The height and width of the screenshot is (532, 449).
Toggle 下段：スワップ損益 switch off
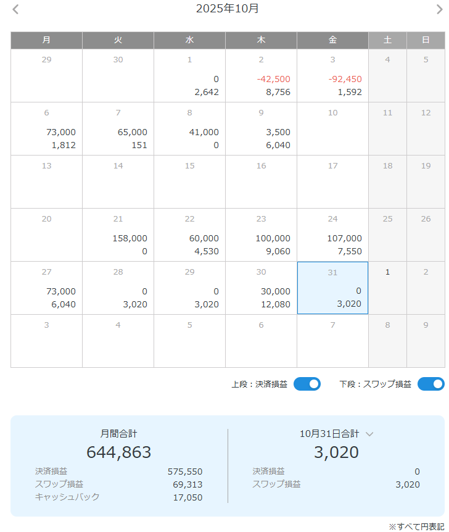pyautogui.click(x=430, y=384)
